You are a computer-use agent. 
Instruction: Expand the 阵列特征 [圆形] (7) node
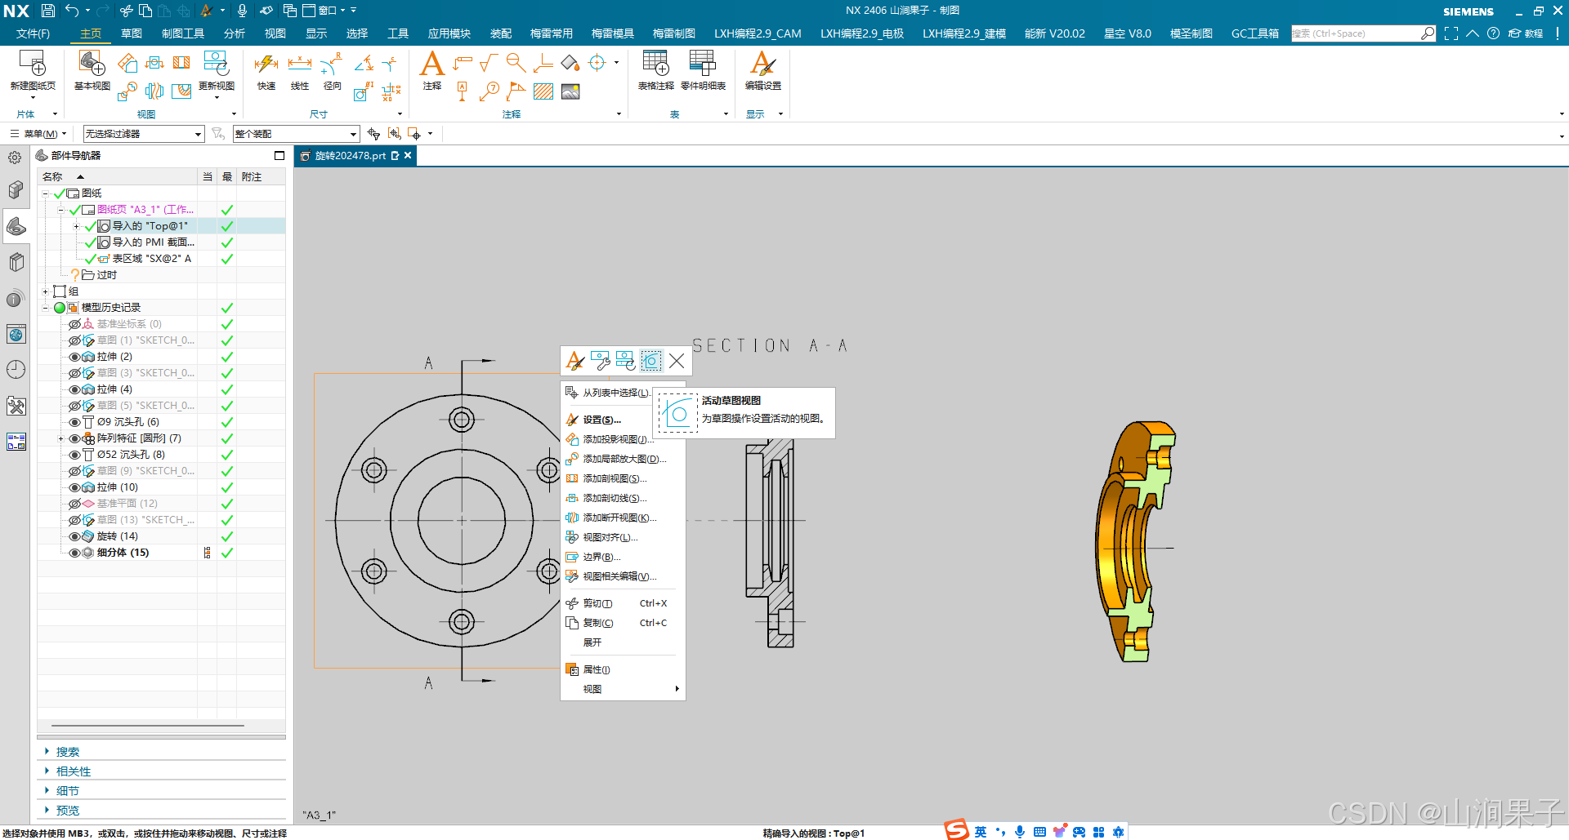(x=61, y=438)
